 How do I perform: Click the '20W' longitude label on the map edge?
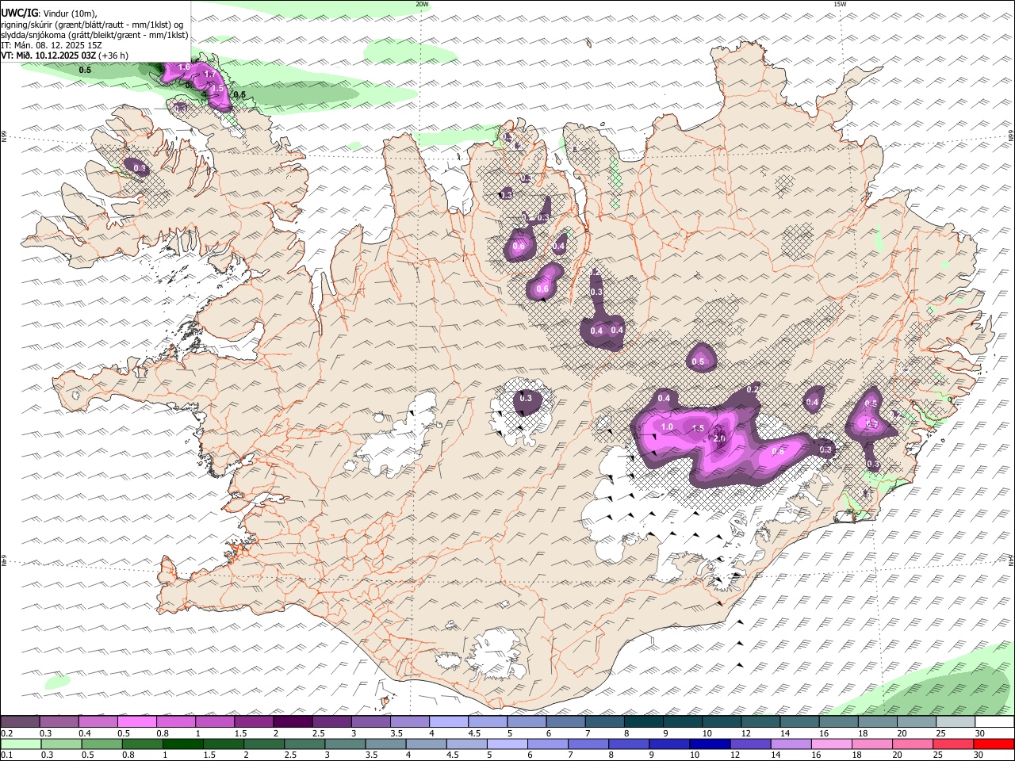(422, 4)
